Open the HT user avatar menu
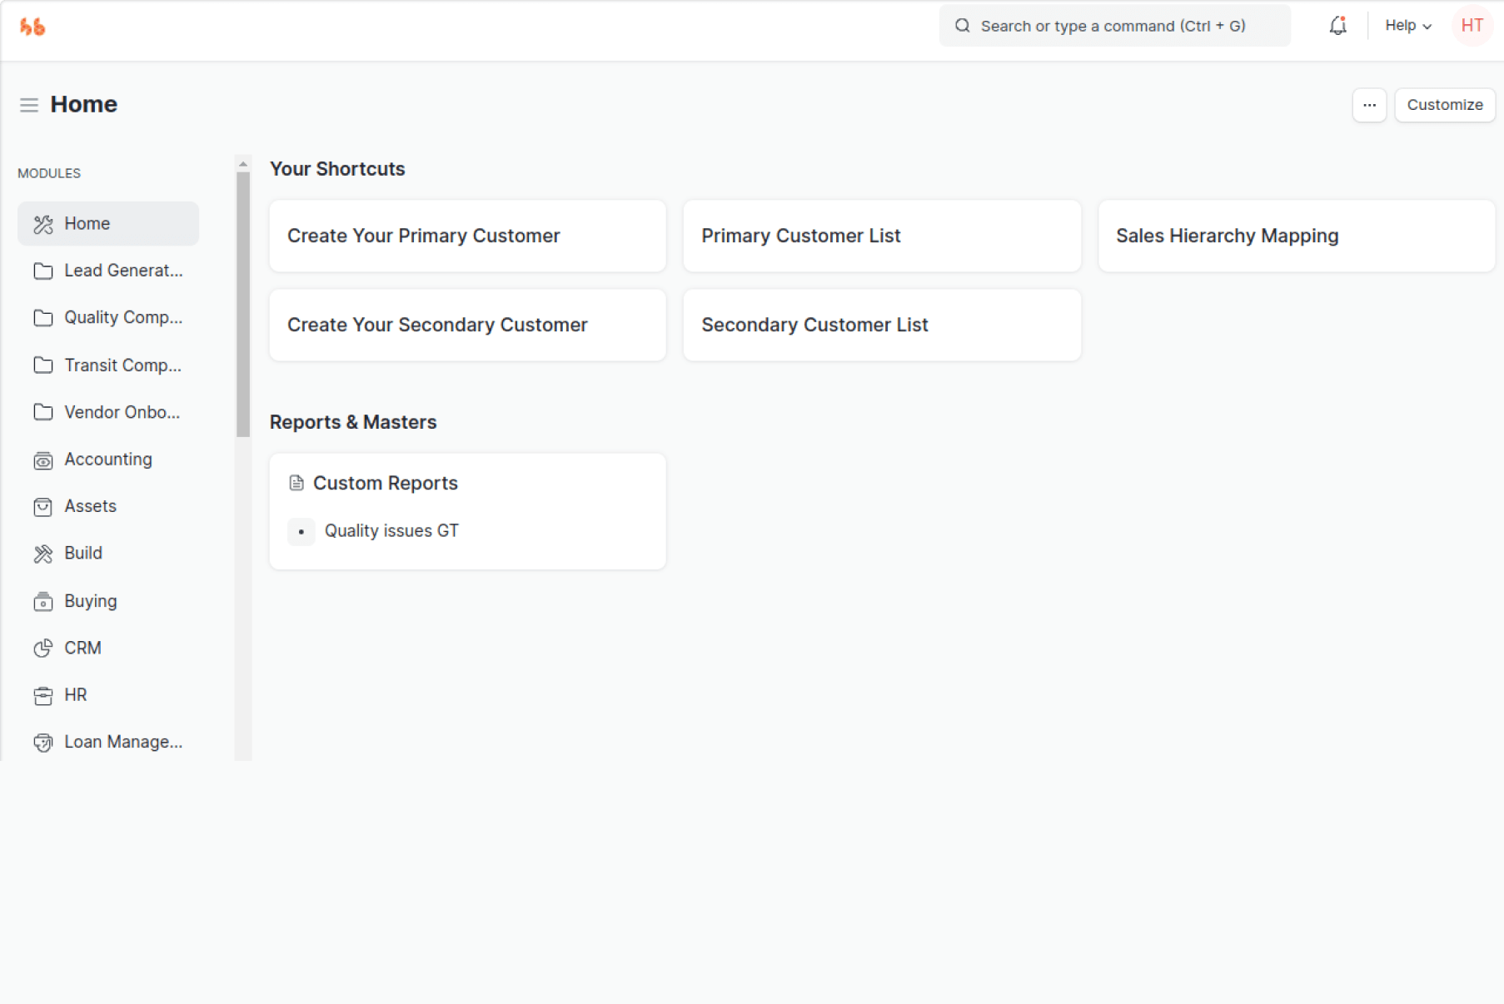This screenshot has width=1504, height=1004. [x=1472, y=26]
